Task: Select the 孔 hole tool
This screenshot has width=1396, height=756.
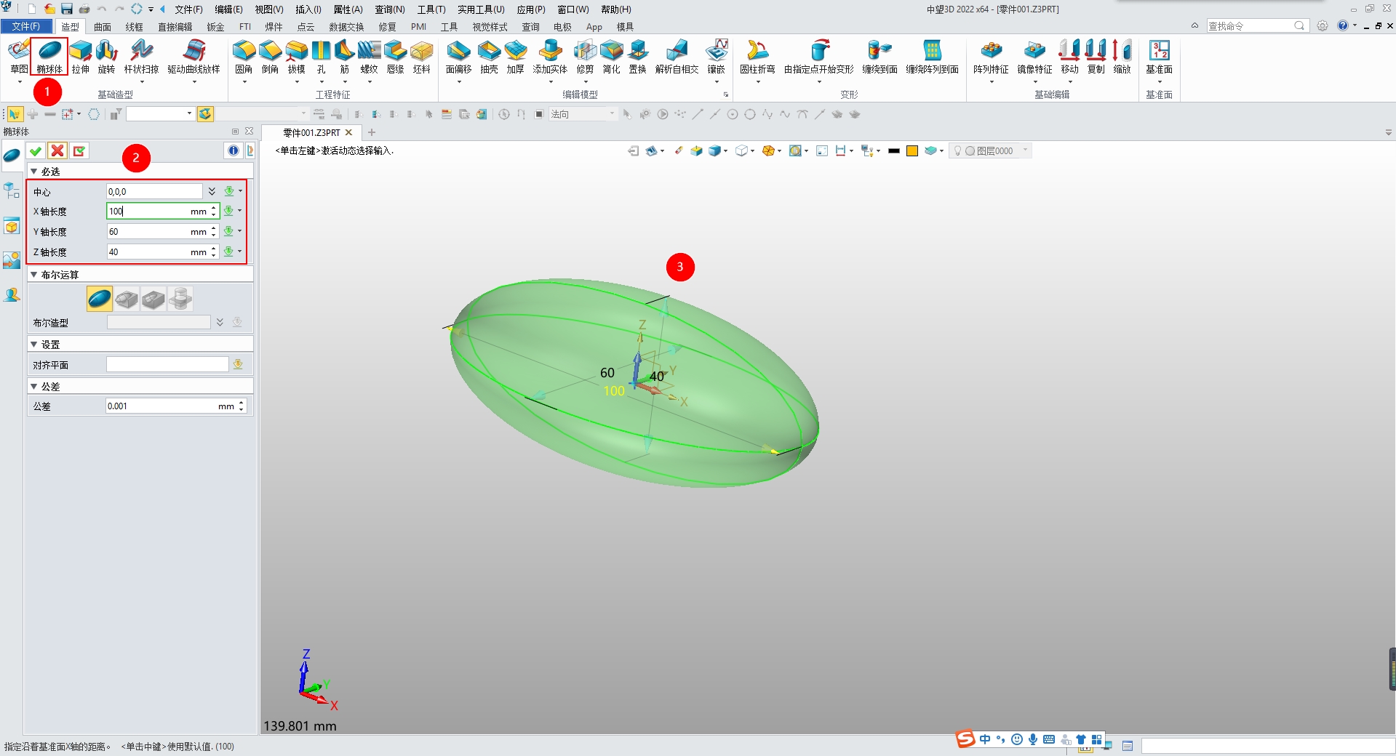Action: (x=321, y=57)
